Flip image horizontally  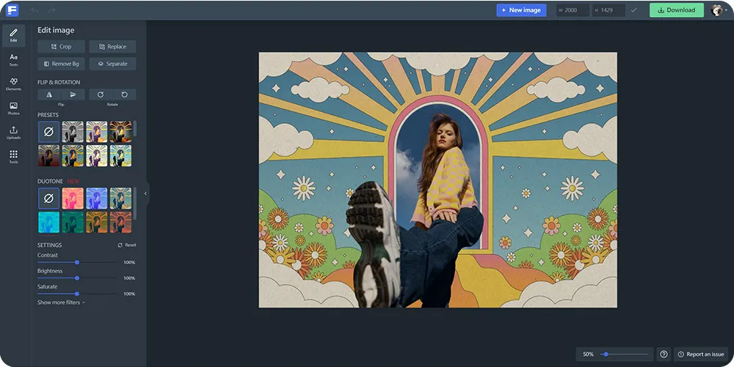tap(49, 94)
